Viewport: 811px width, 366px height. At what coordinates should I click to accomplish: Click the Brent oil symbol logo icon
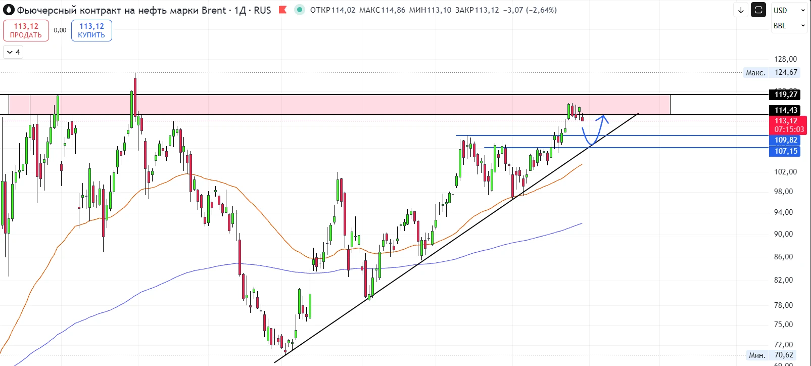point(9,10)
